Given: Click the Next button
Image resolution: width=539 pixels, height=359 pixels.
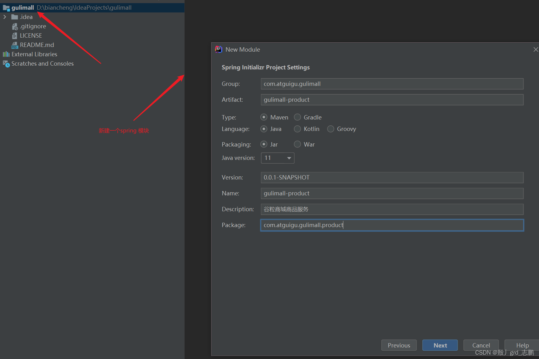Looking at the screenshot, I should pos(440,345).
